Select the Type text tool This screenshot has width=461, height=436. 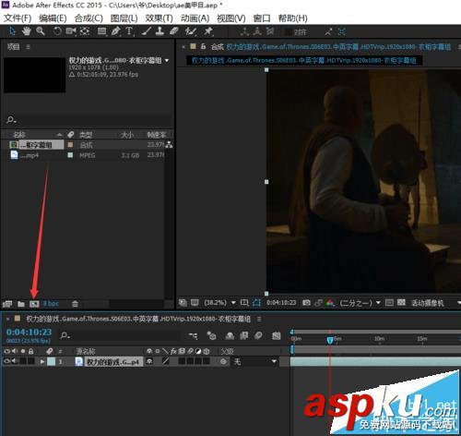(x=129, y=31)
